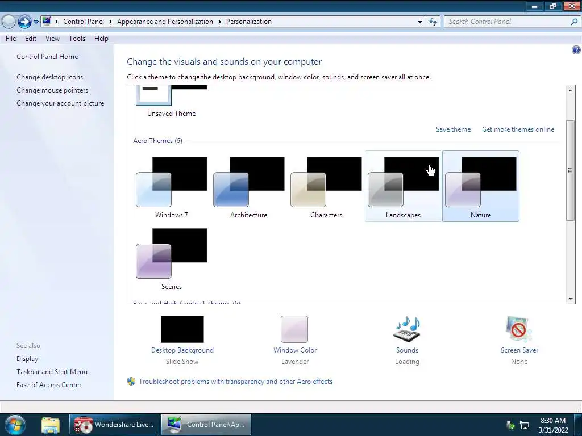582x436 pixels.
Task: Click the taskbar clock showing 8:30 AM
Action: [553, 425]
